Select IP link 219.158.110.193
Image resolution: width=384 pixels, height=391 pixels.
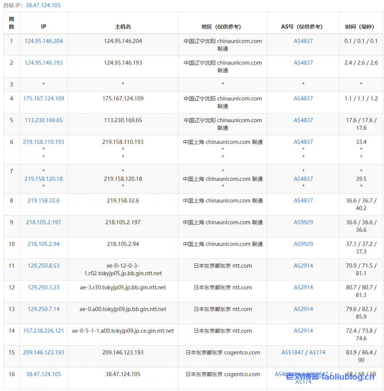(x=43, y=142)
